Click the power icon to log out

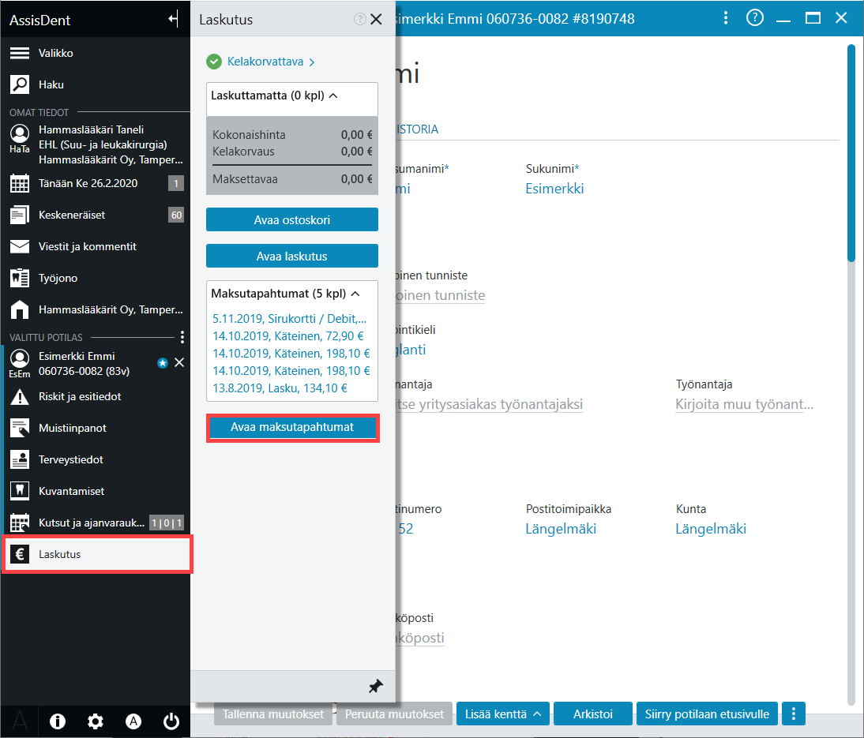click(x=171, y=721)
